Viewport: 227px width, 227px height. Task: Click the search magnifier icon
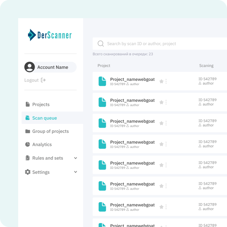click(101, 43)
